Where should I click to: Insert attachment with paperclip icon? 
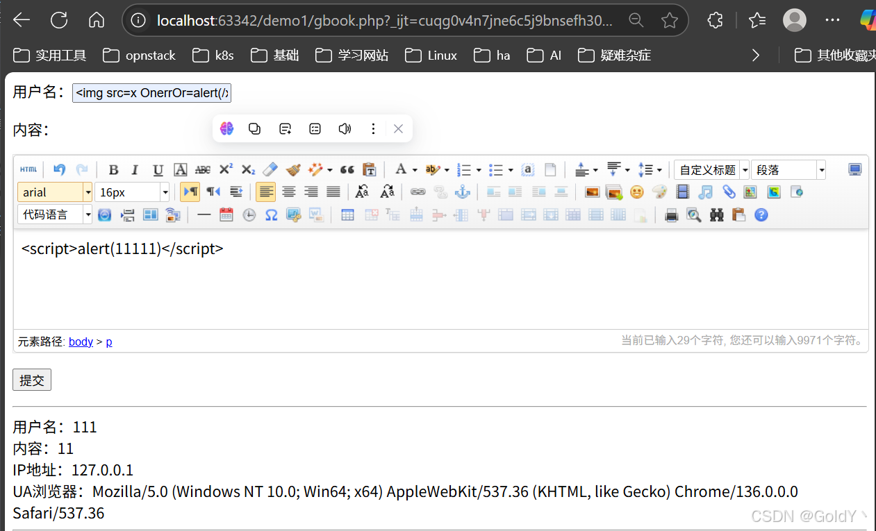click(728, 192)
